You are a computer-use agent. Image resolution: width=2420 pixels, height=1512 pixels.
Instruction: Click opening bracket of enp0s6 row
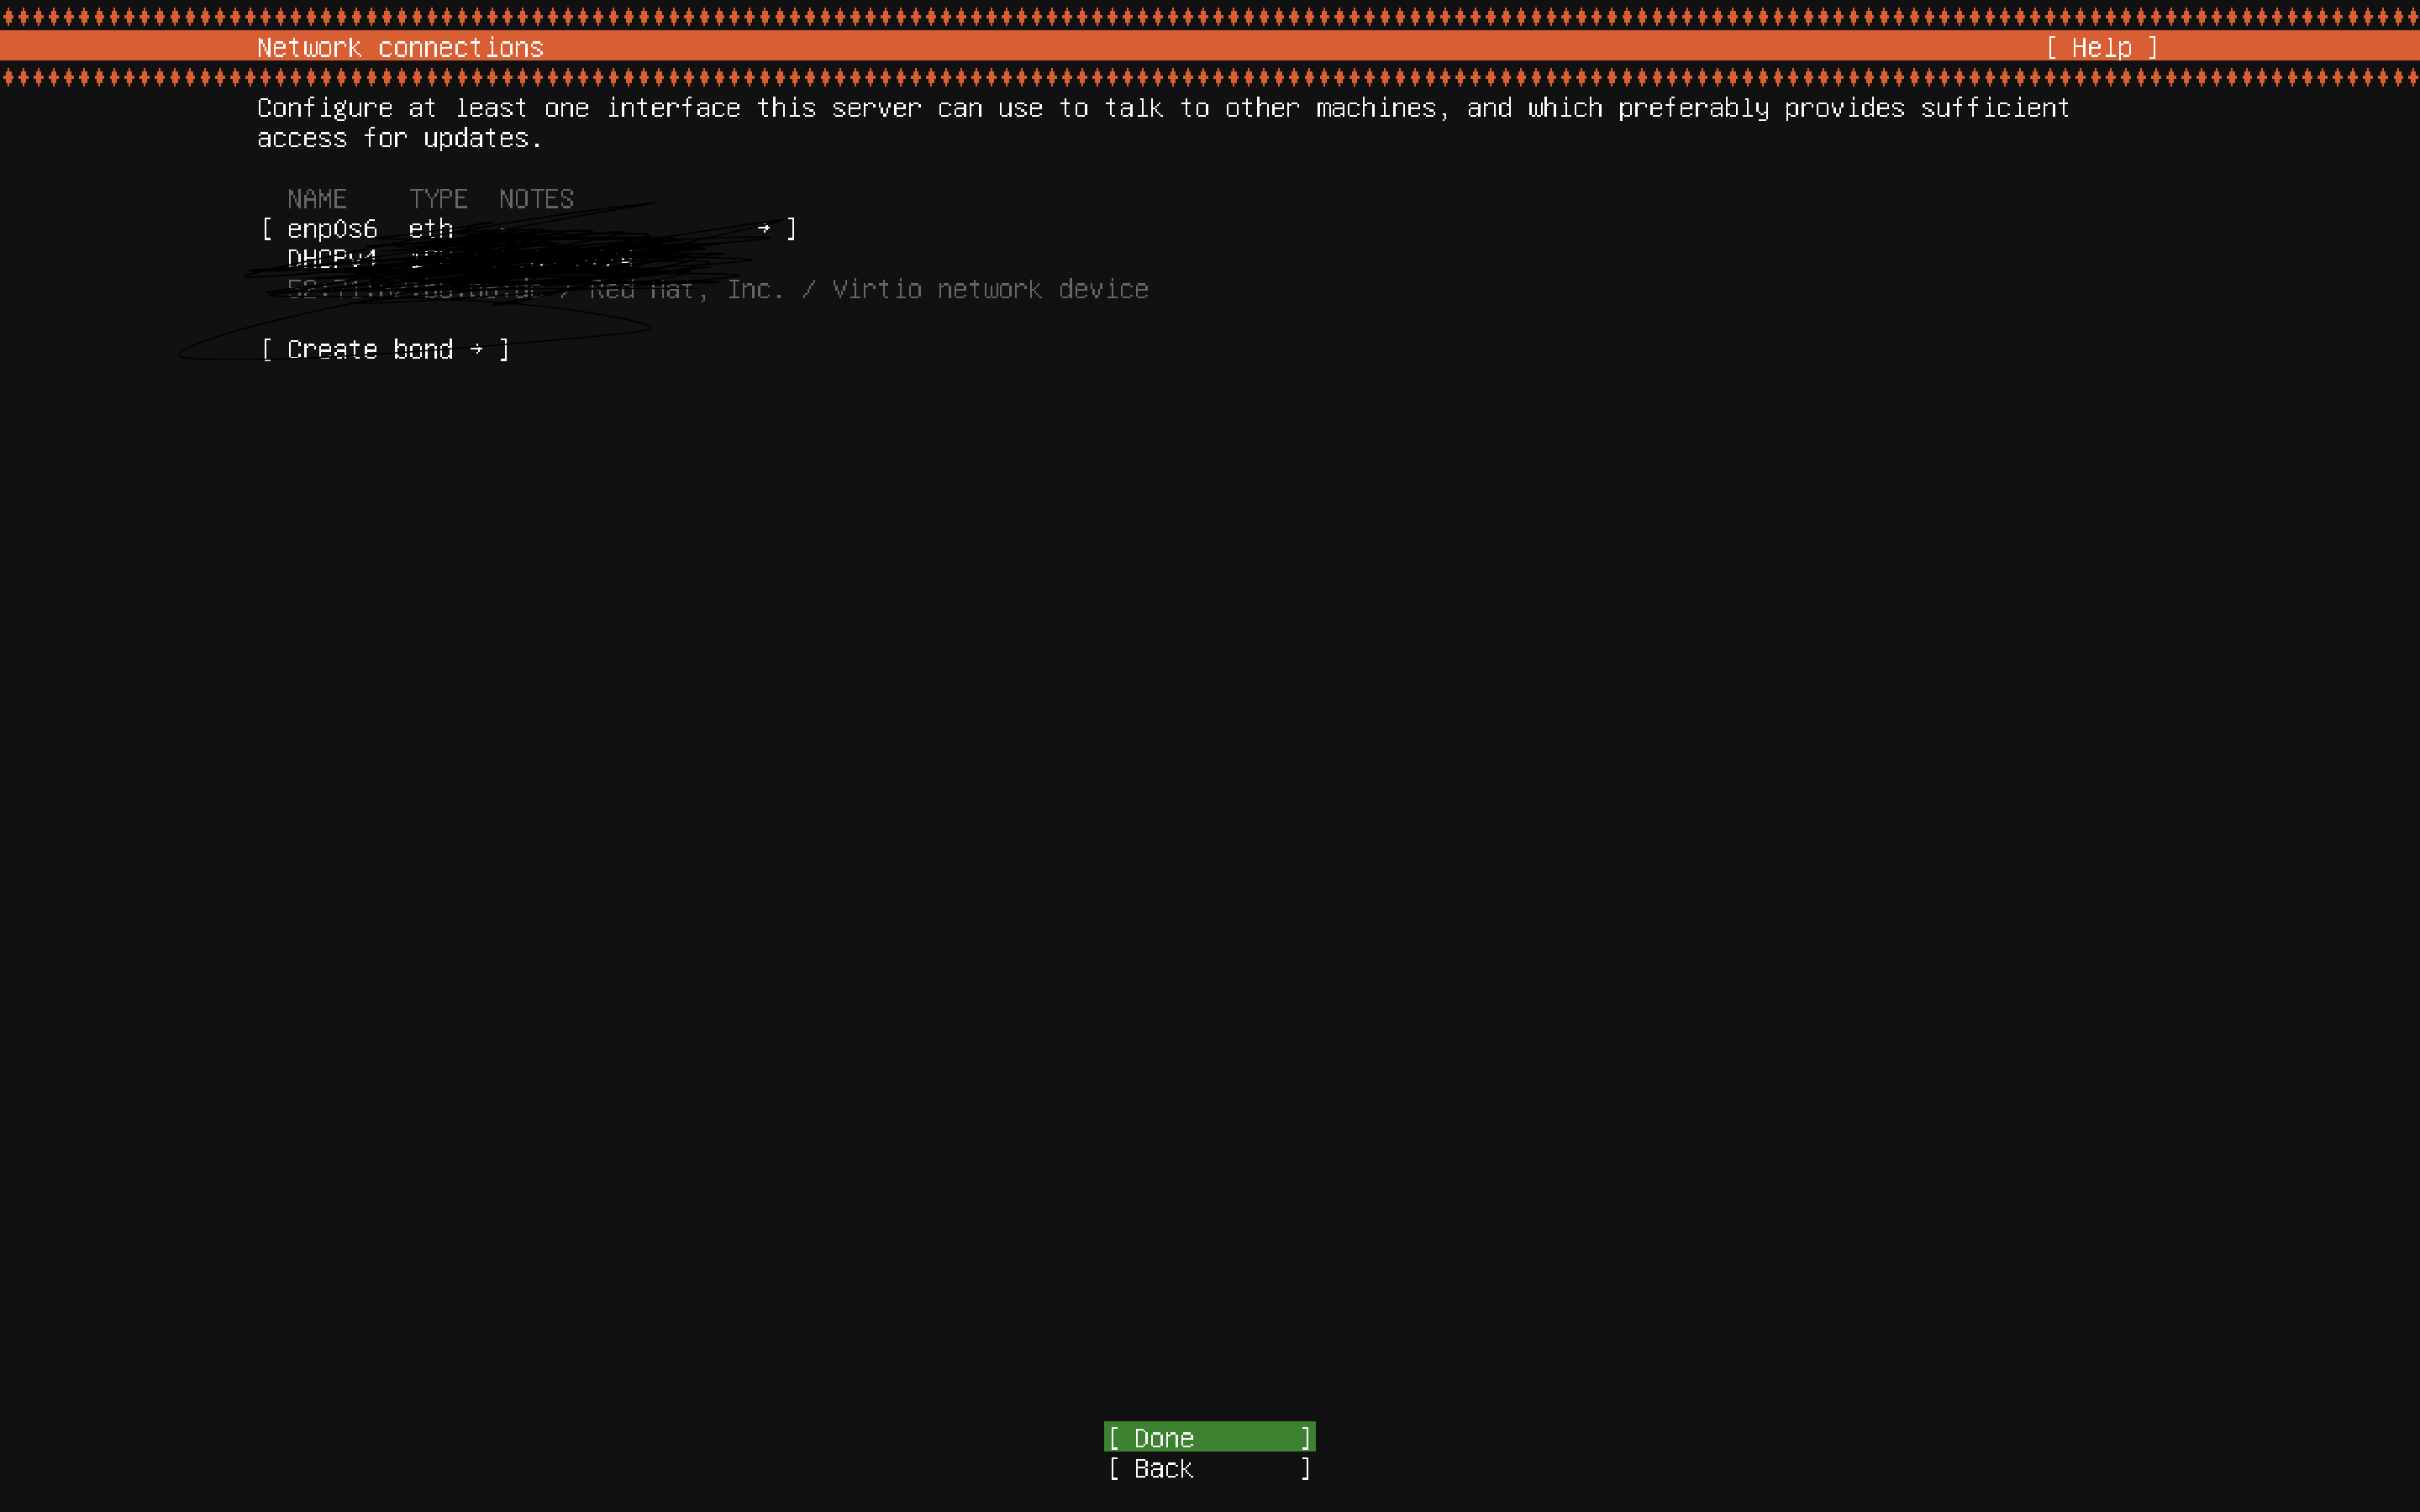267,229
